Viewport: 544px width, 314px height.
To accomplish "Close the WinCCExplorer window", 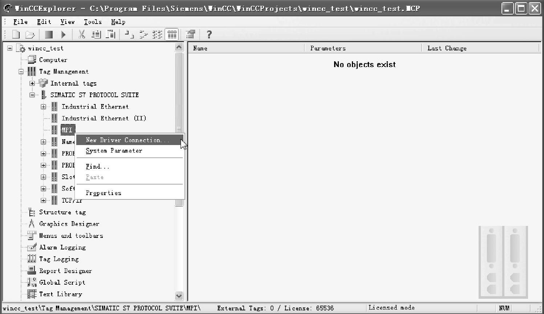I will [x=535, y=8].
